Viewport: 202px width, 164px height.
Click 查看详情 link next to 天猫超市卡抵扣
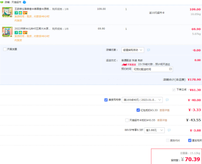tap(162, 120)
